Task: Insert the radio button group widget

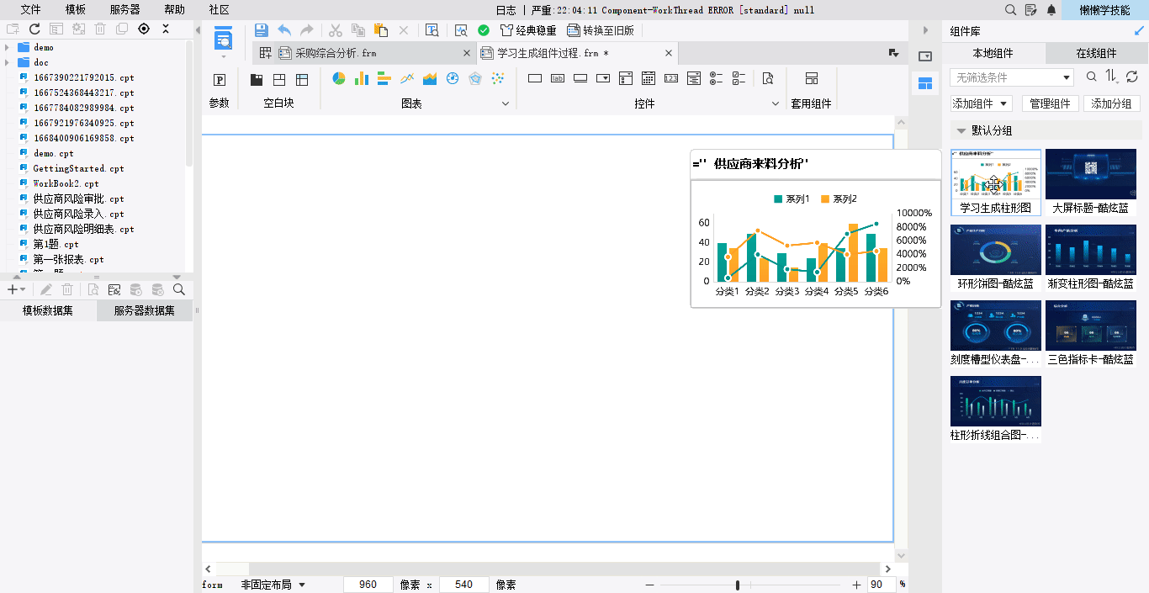Action: click(x=717, y=79)
